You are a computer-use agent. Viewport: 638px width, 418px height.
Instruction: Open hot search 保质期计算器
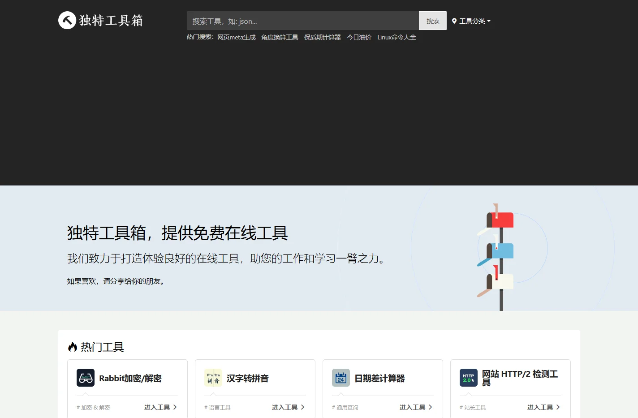point(323,37)
